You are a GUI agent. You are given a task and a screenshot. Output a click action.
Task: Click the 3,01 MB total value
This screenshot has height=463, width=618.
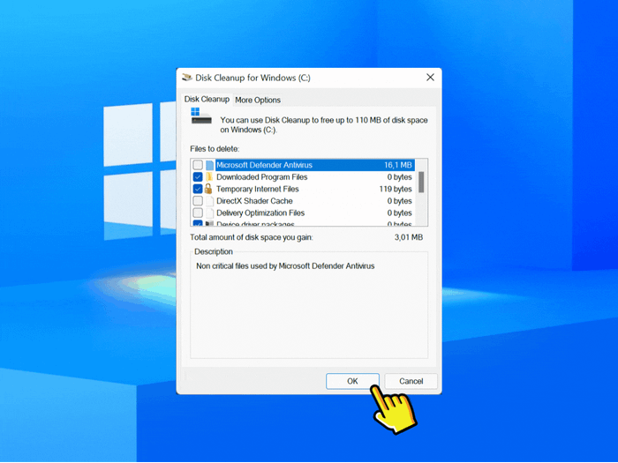(409, 237)
